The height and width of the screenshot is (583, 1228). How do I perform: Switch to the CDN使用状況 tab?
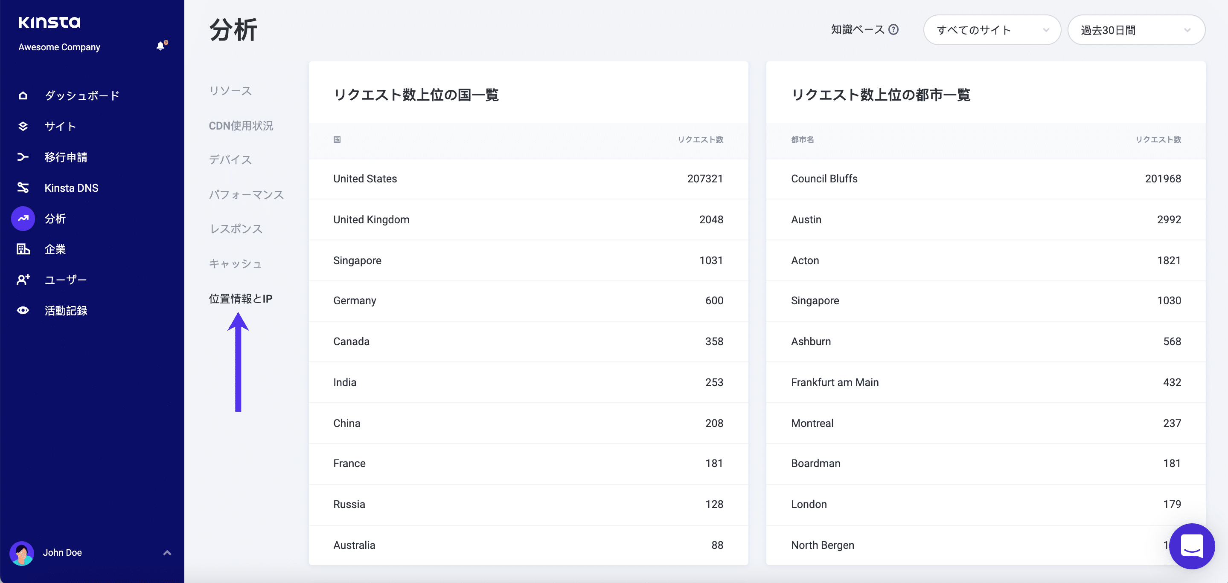click(241, 125)
